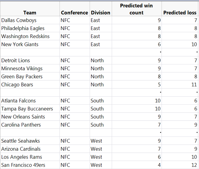Select the Detroit Lions cell
The width and height of the screenshot is (199, 169).
(16, 60)
